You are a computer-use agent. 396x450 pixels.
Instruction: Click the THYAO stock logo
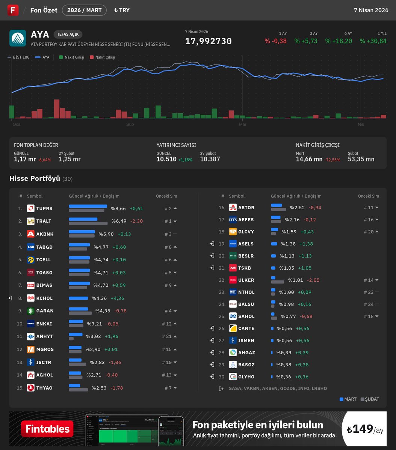pos(31,388)
